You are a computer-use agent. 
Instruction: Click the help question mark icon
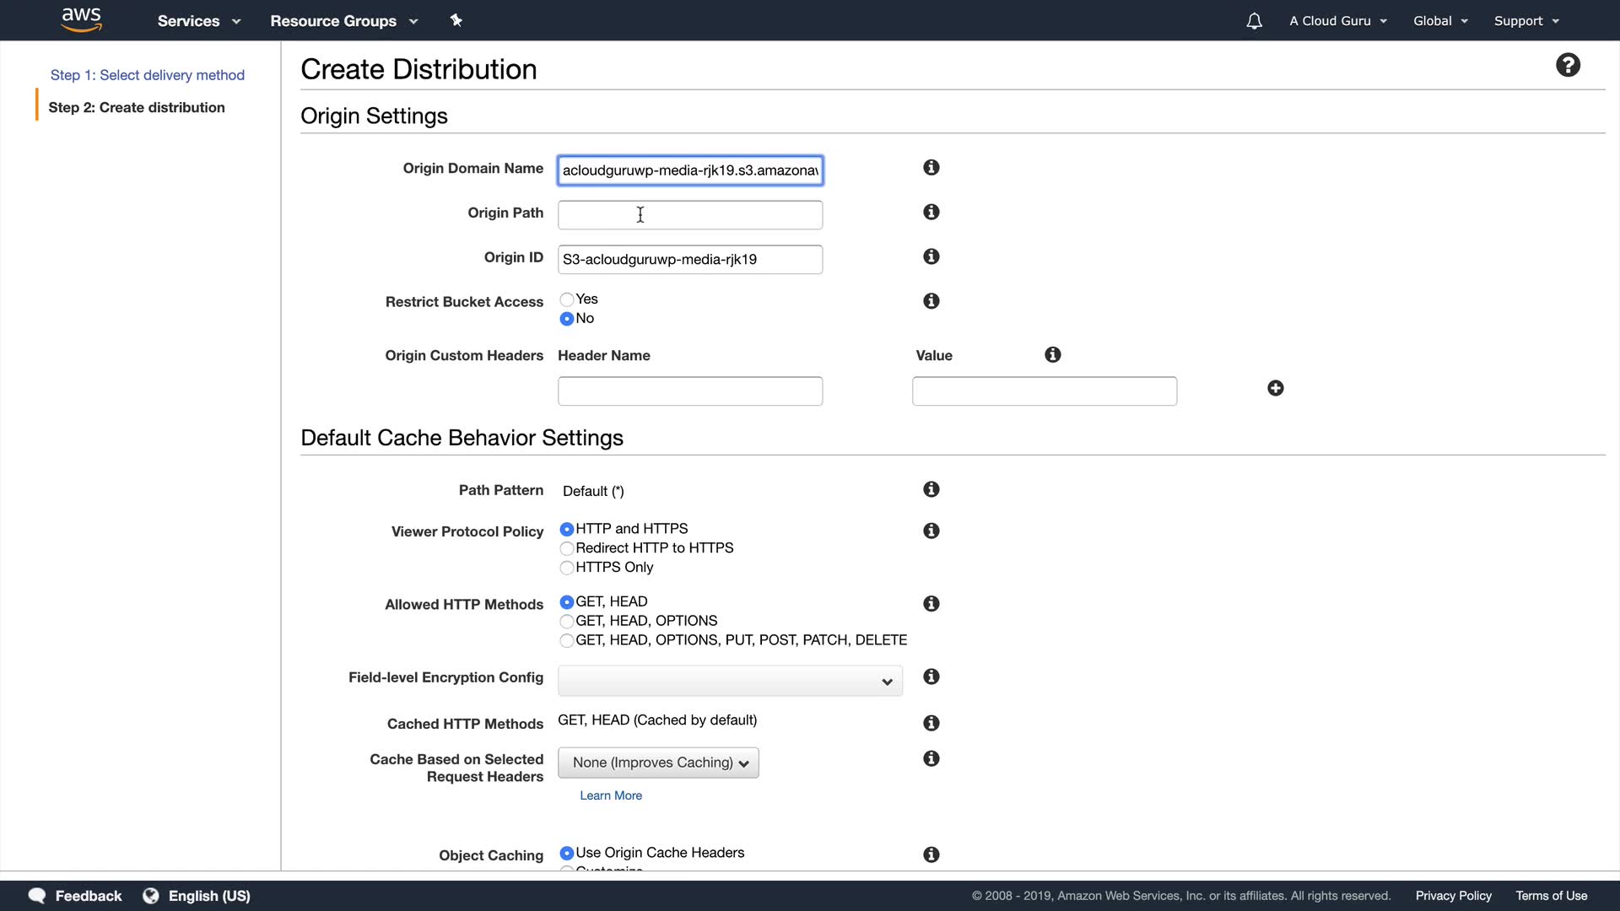coord(1568,65)
